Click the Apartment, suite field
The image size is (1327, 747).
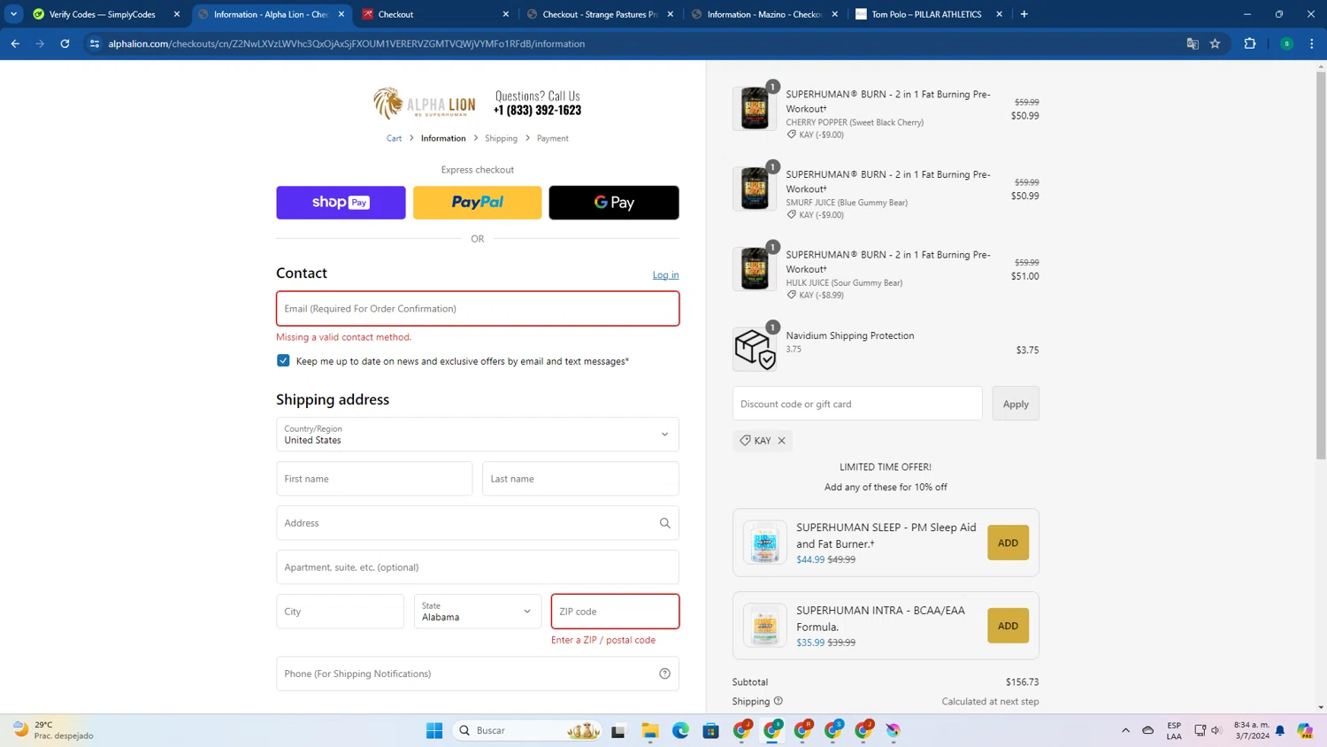tap(478, 567)
